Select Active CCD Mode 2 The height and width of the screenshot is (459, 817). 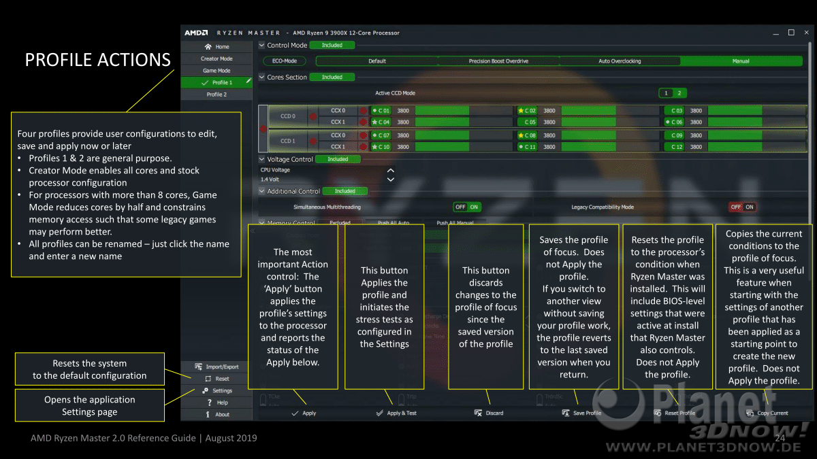[x=679, y=93]
